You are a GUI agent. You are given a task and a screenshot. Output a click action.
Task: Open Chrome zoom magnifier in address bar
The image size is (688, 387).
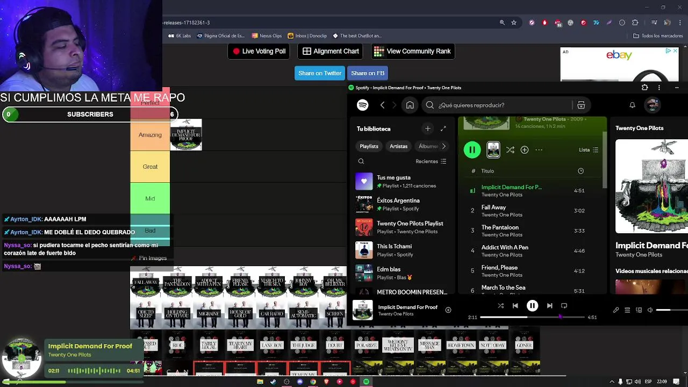click(x=502, y=23)
